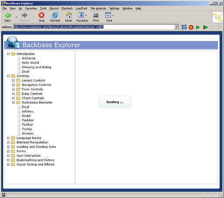
Task: Expand the Language Basics node
Action: [x=8, y=138]
